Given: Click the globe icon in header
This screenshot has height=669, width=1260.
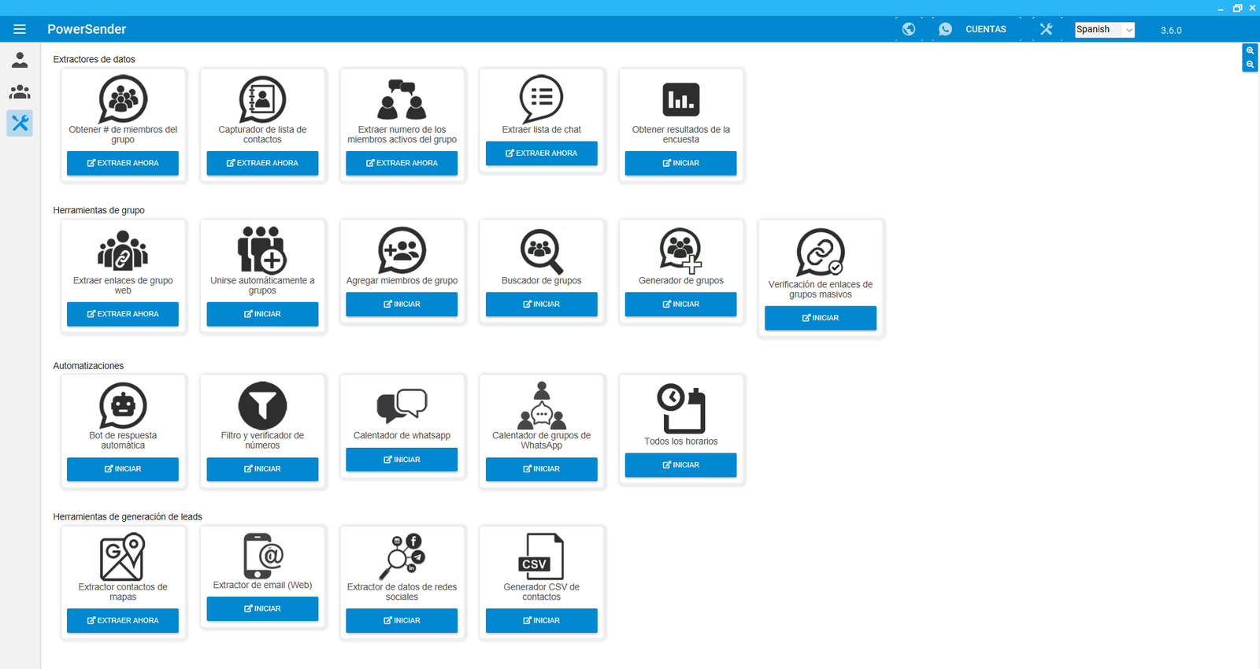Looking at the screenshot, I should pyautogui.click(x=909, y=29).
